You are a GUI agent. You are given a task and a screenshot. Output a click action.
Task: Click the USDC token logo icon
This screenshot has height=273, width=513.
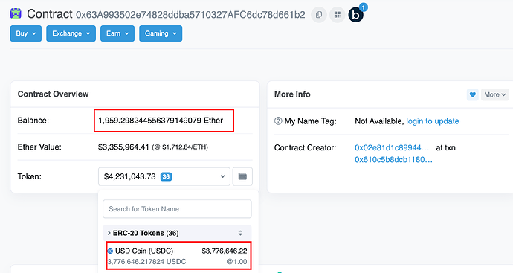pyautogui.click(x=110, y=251)
